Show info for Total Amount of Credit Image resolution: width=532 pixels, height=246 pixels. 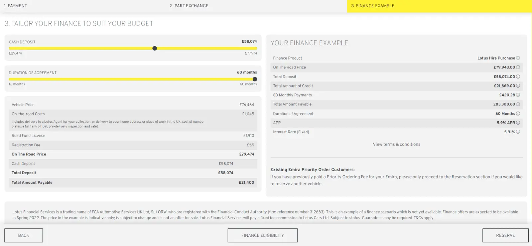click(x=518, y=86)
